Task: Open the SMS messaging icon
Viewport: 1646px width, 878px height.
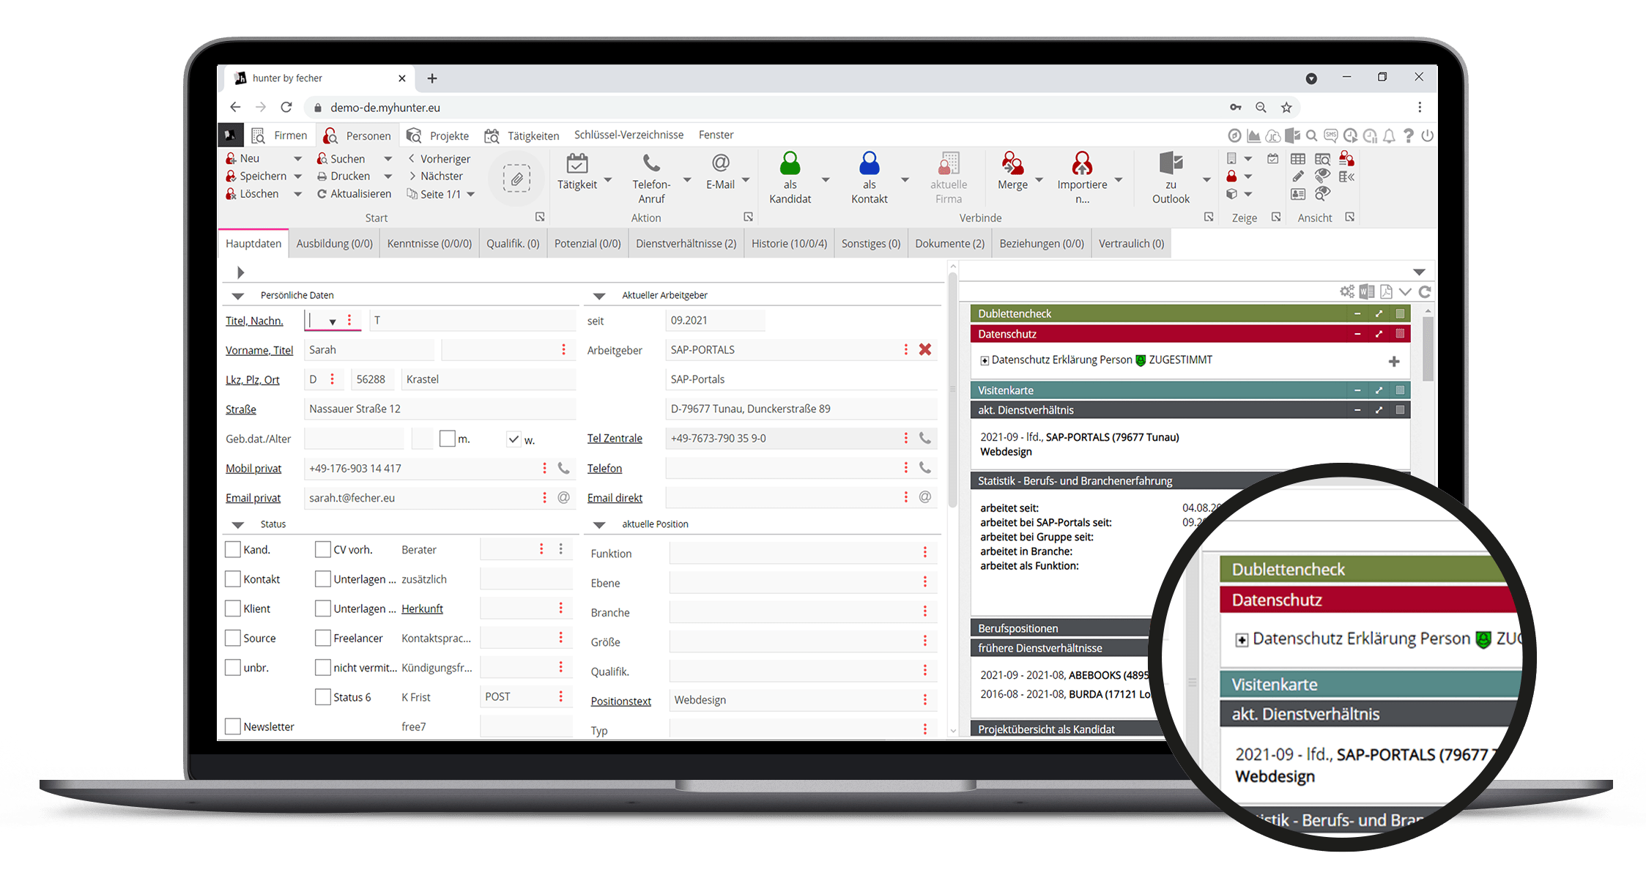Action: coord(1330,135)
